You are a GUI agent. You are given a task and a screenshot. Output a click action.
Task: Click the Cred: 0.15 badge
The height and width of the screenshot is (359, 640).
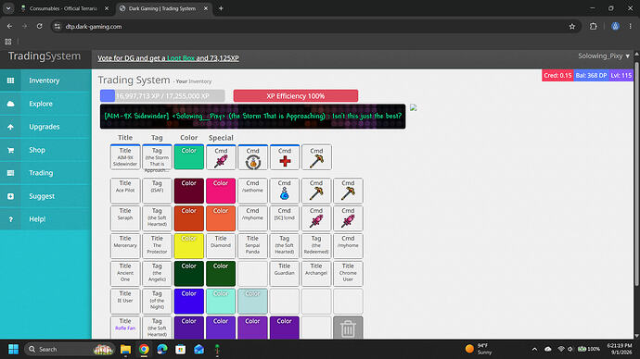point(557,75)
